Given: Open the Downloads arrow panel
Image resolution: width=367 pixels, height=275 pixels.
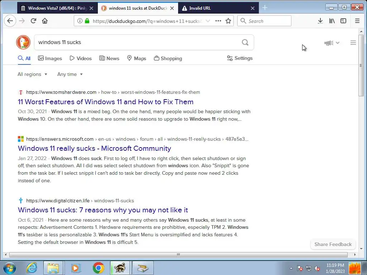Looking at the screenshot, I should click(320, 21).
